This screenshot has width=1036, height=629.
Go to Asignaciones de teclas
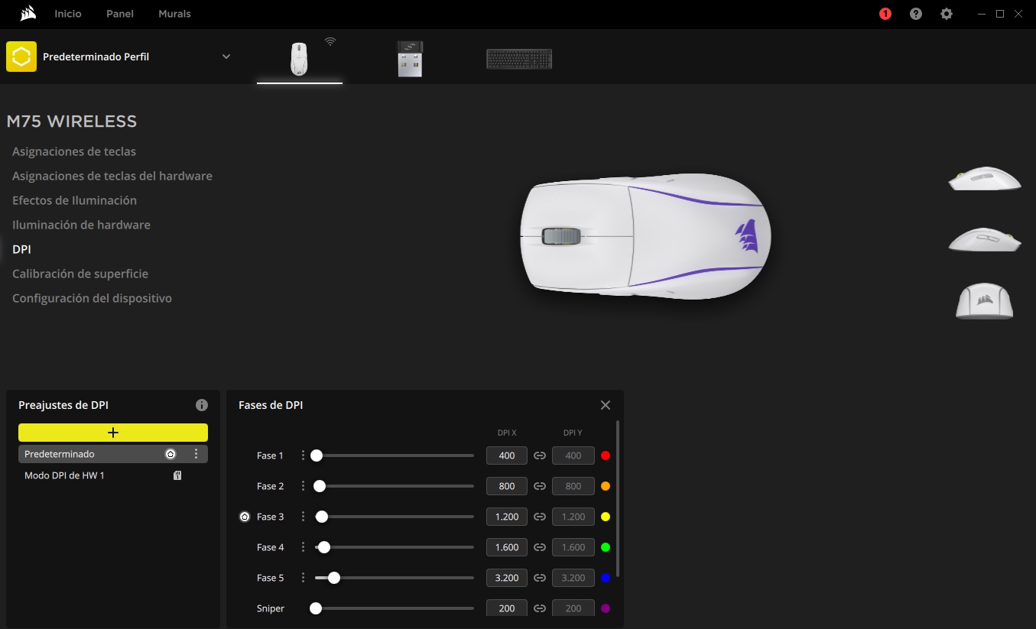click(x=74, y=151)
